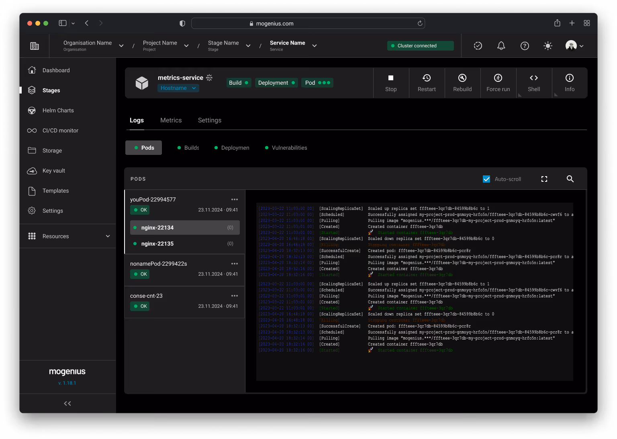Screen dimensions: 617x439
Task: Open the Service Name selector
Action: coord(292,45)
